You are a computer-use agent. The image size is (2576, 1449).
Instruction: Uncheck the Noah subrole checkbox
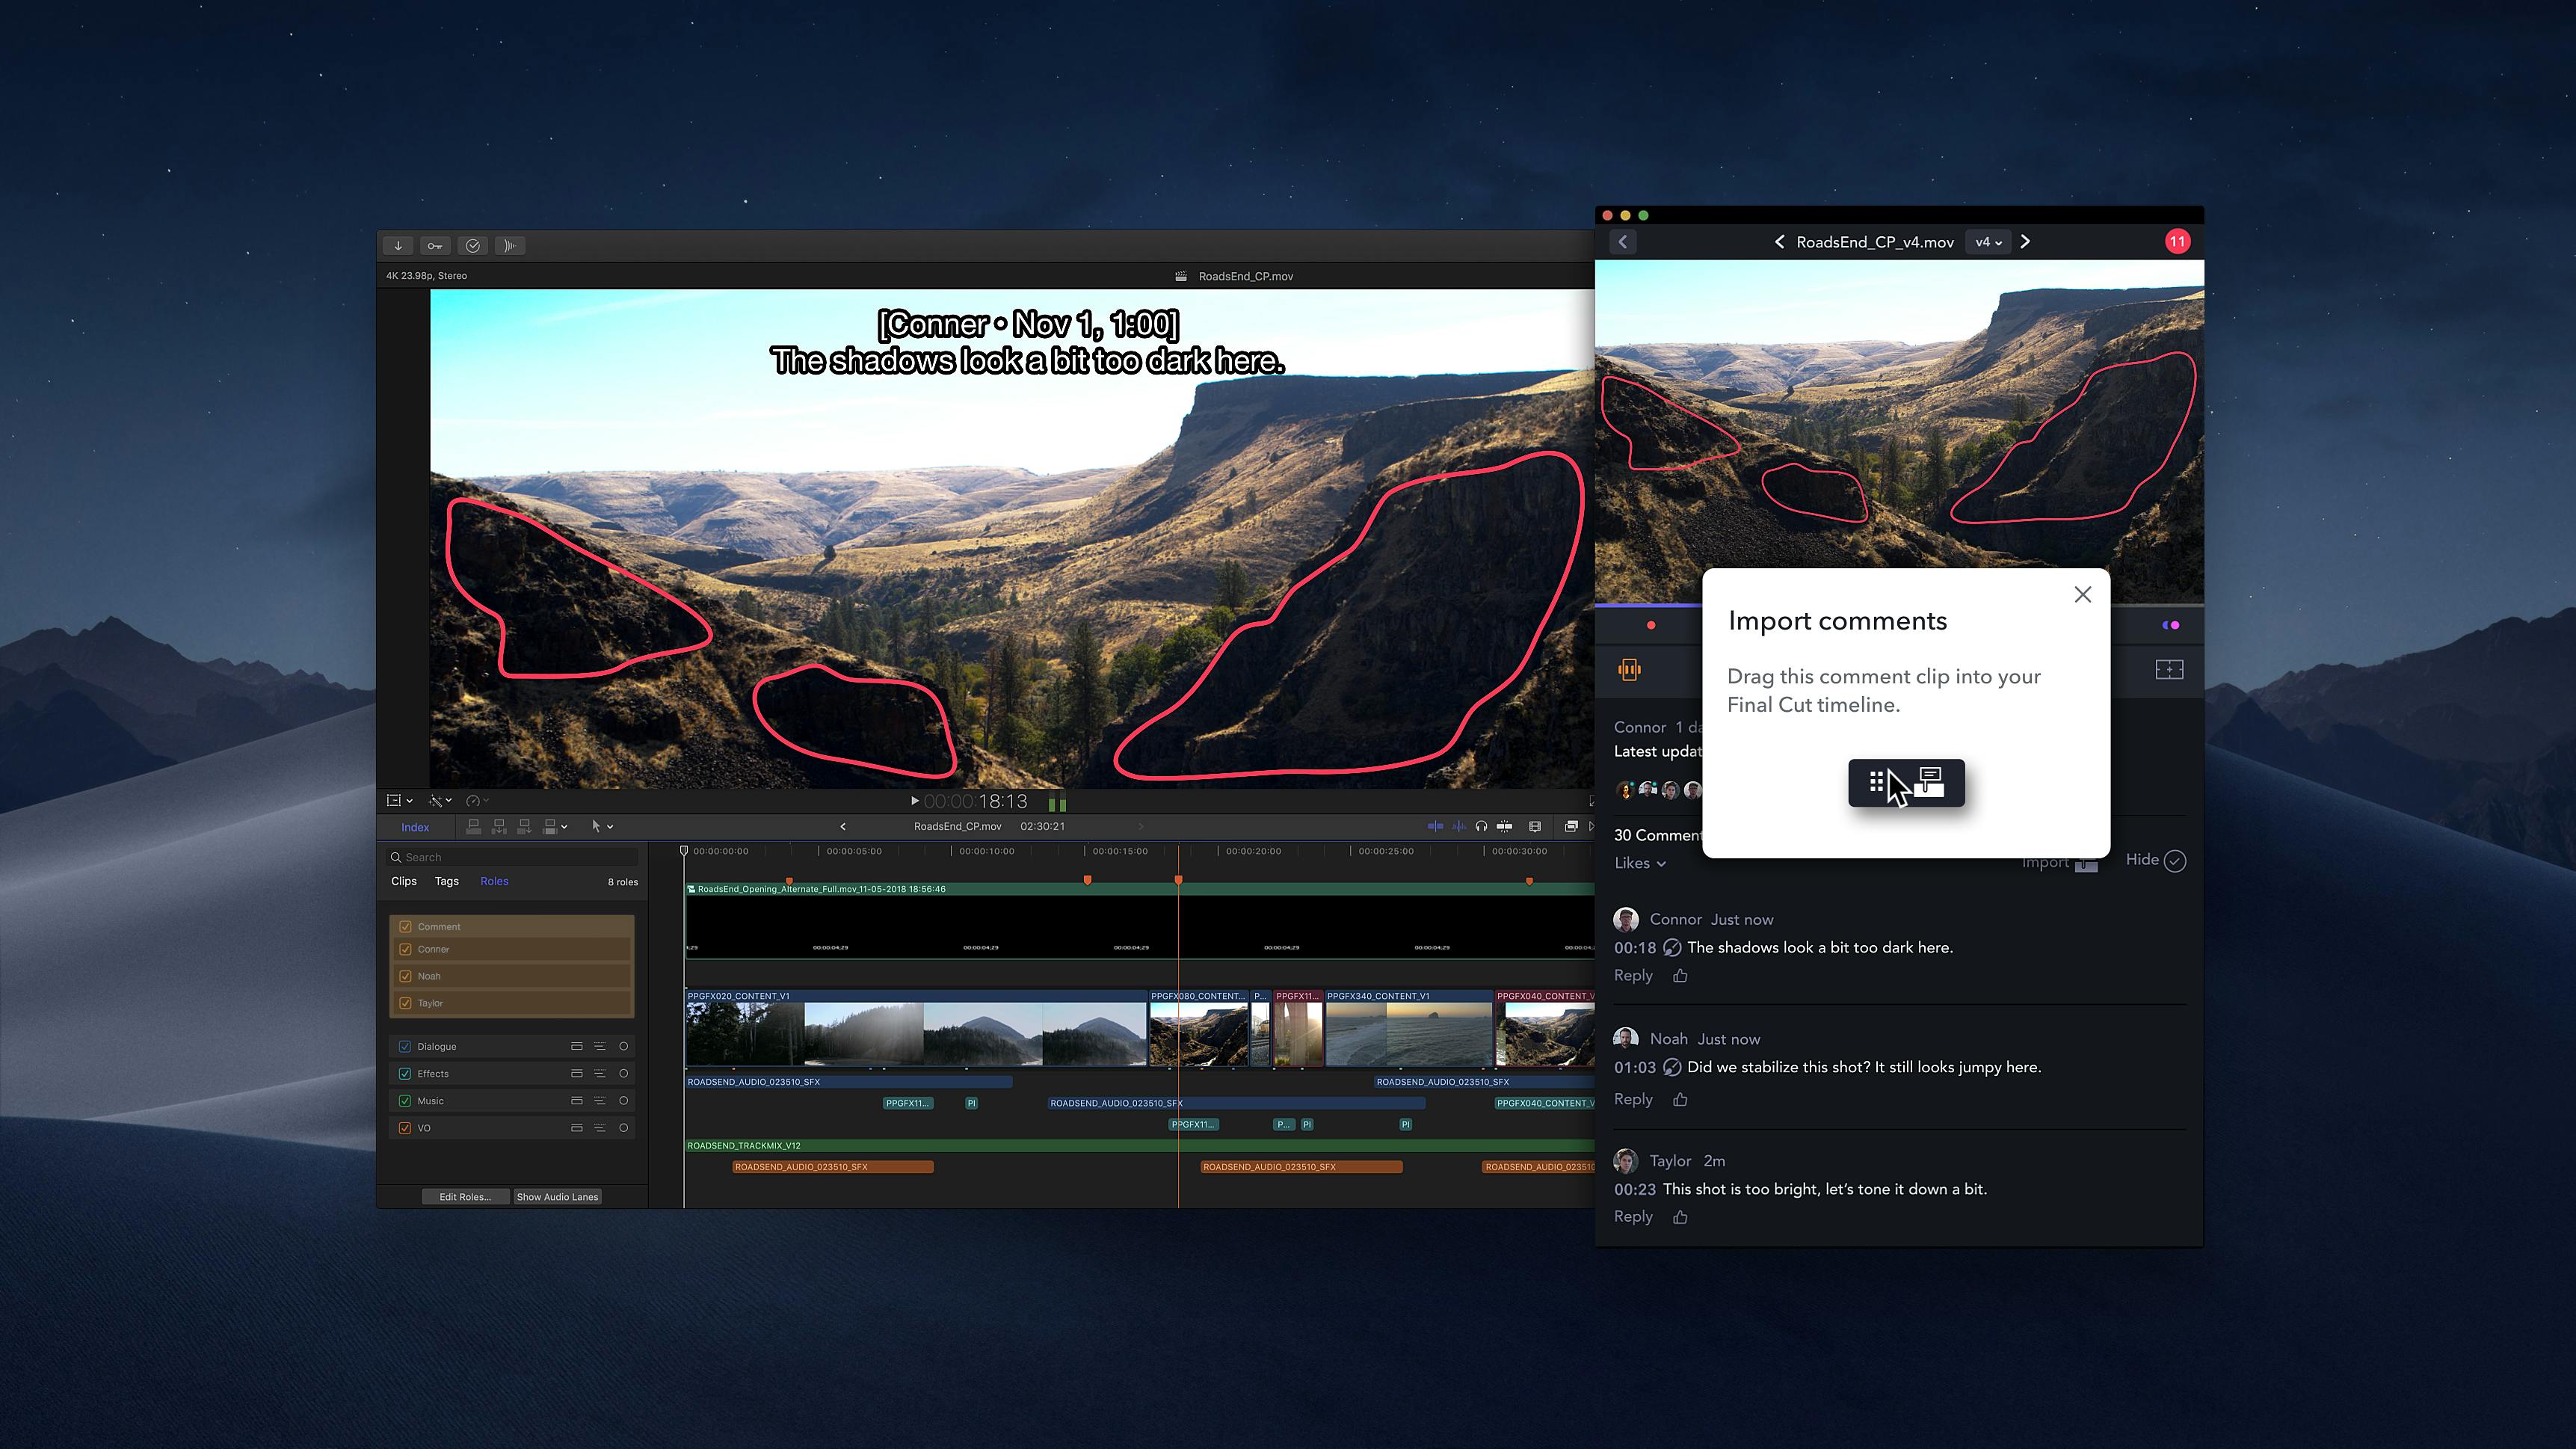click(x=405, y=976)
